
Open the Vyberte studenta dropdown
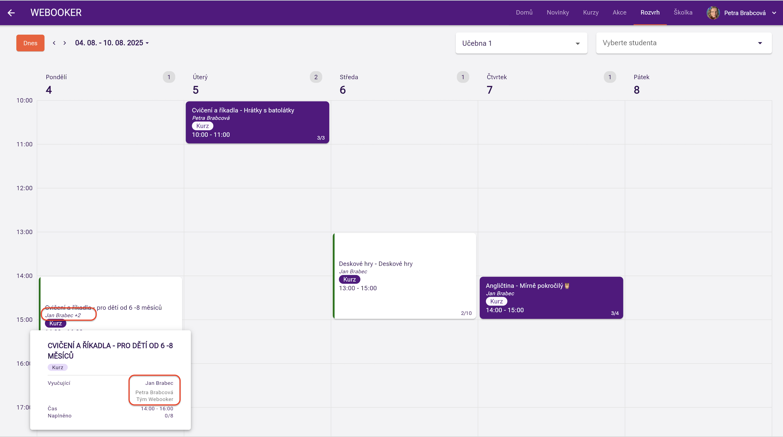pos(684,43)
